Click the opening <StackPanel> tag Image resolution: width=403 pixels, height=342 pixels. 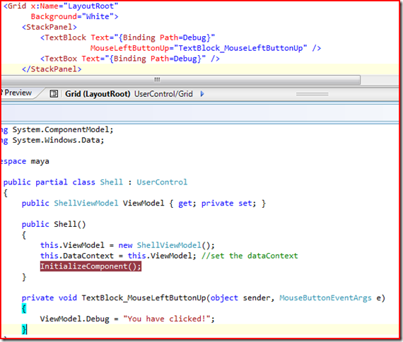point(49,27)
